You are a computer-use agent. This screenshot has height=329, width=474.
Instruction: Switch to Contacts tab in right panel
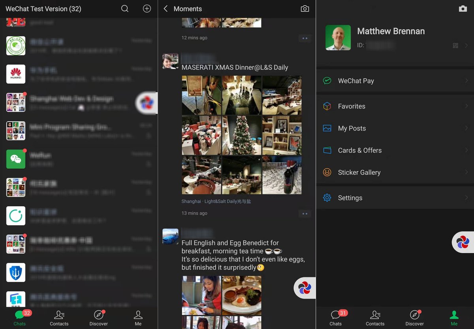[x=375, y=318]
